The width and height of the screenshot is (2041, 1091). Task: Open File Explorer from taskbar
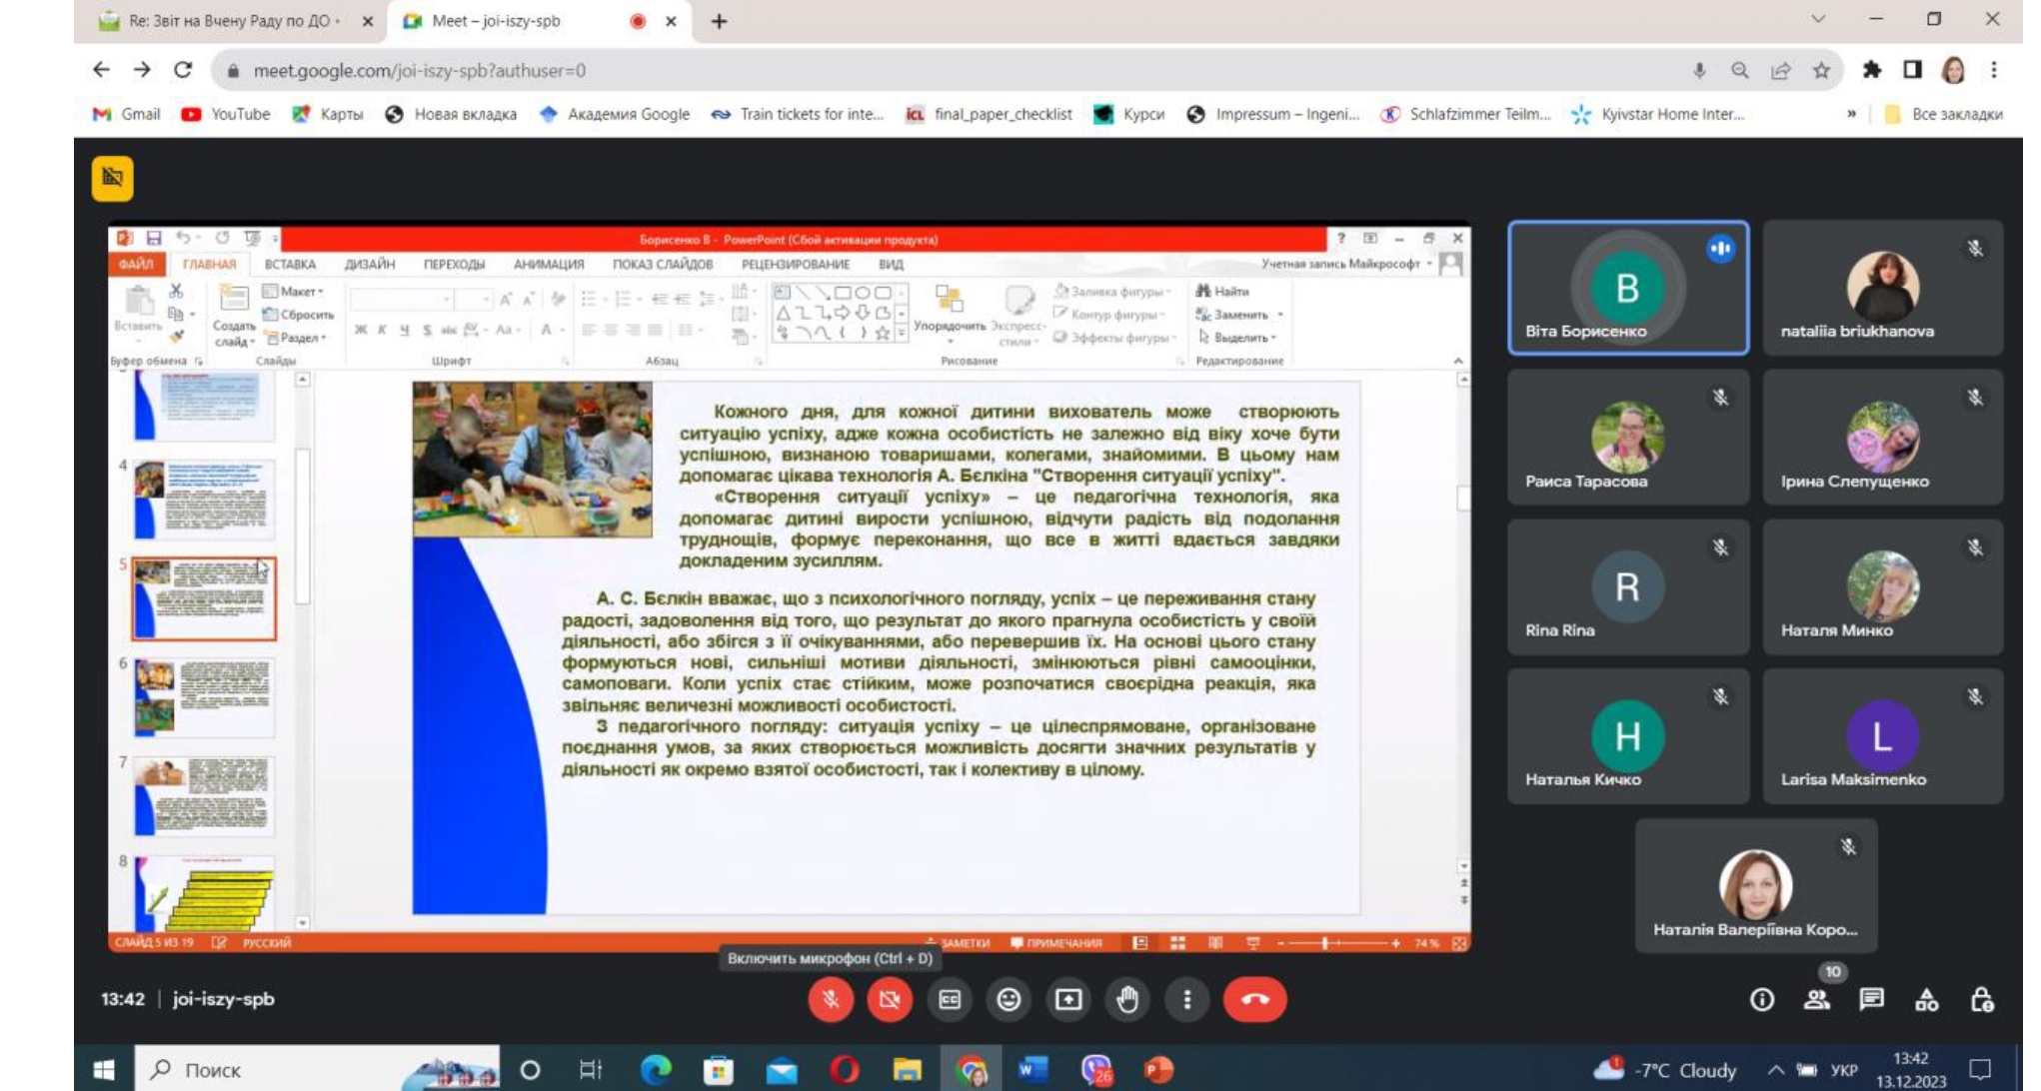pos(907,1069)
